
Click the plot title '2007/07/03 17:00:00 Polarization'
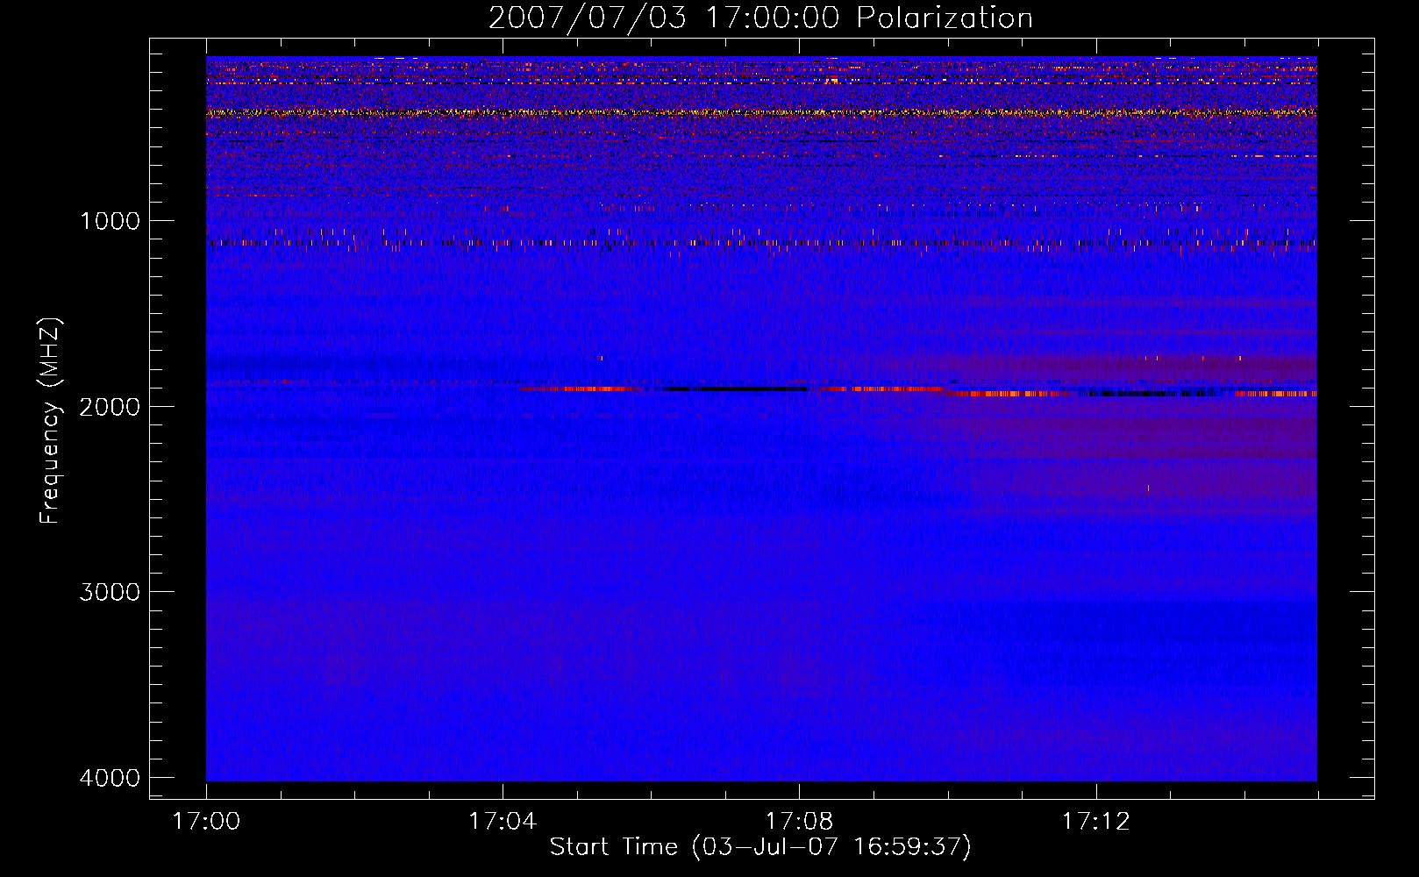760,18
